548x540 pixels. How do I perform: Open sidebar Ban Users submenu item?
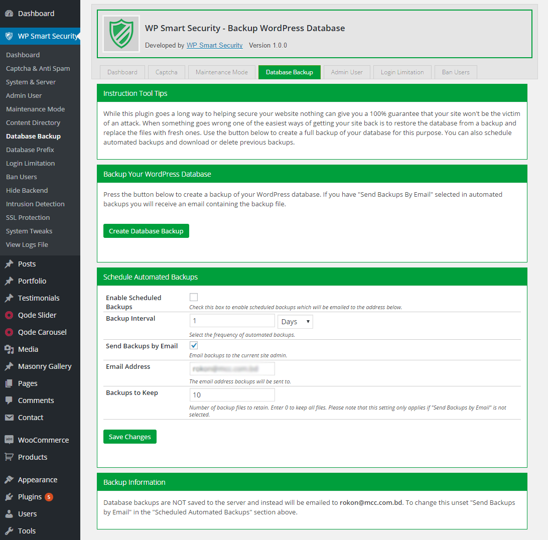click(x=21, y=177)
